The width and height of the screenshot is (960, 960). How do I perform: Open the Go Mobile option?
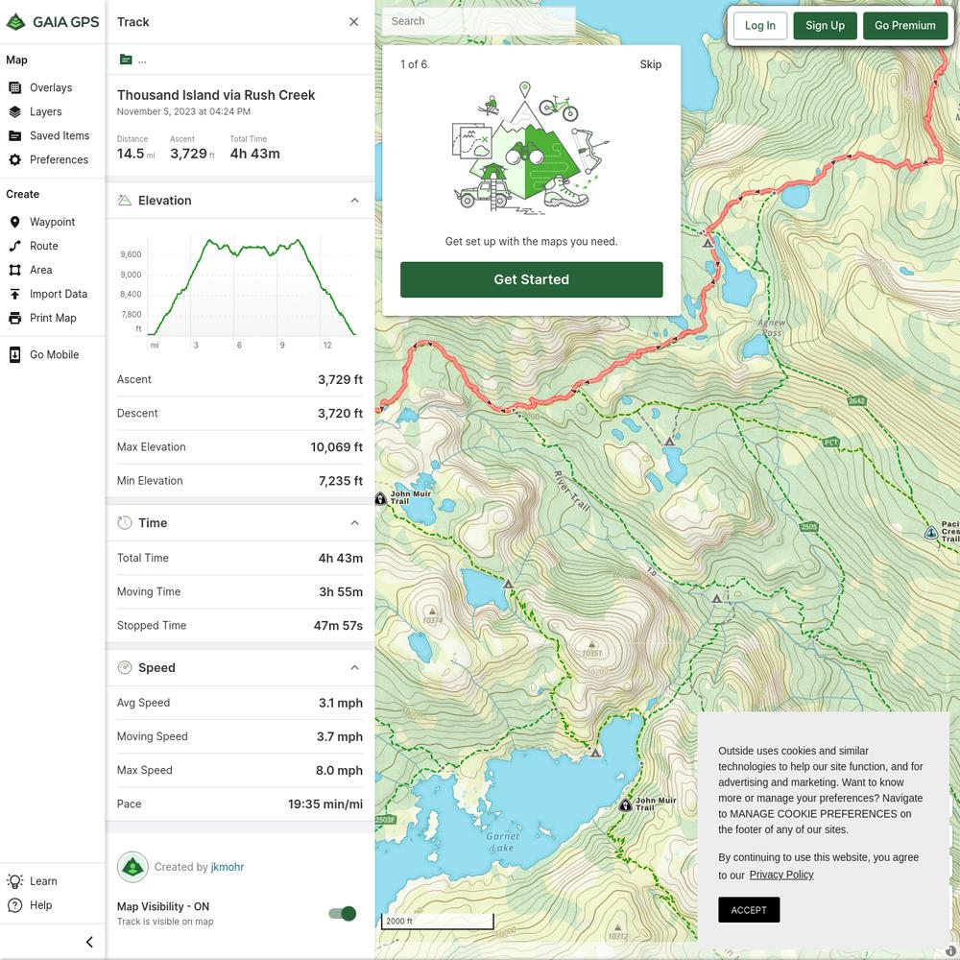[x=43, y=354]
